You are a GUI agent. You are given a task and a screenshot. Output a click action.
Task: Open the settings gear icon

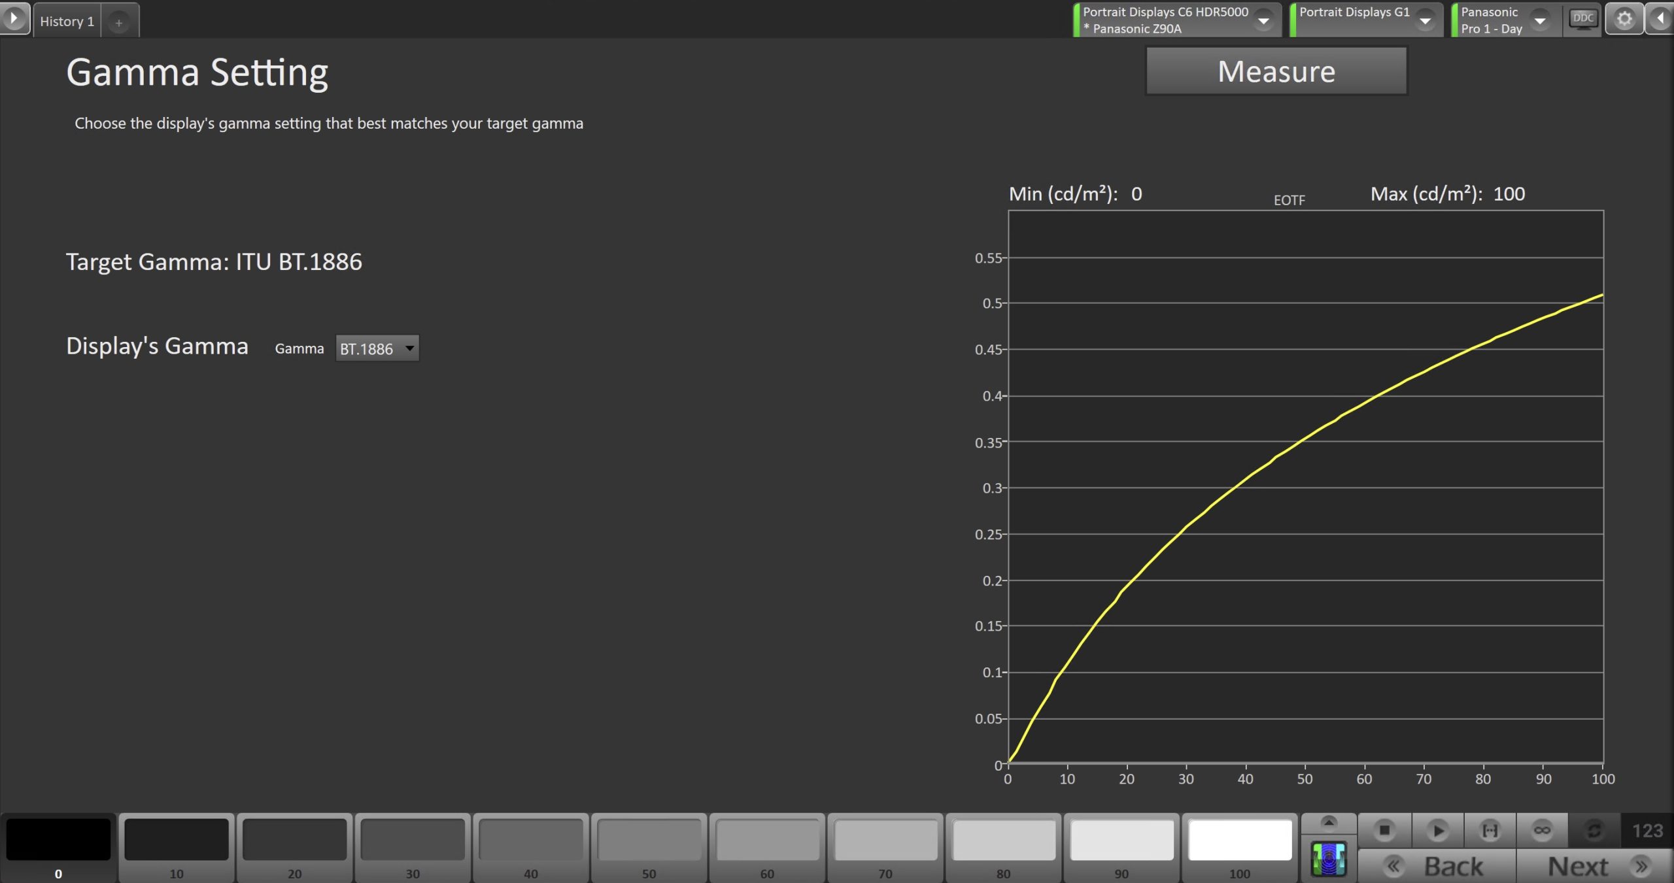1624,19
